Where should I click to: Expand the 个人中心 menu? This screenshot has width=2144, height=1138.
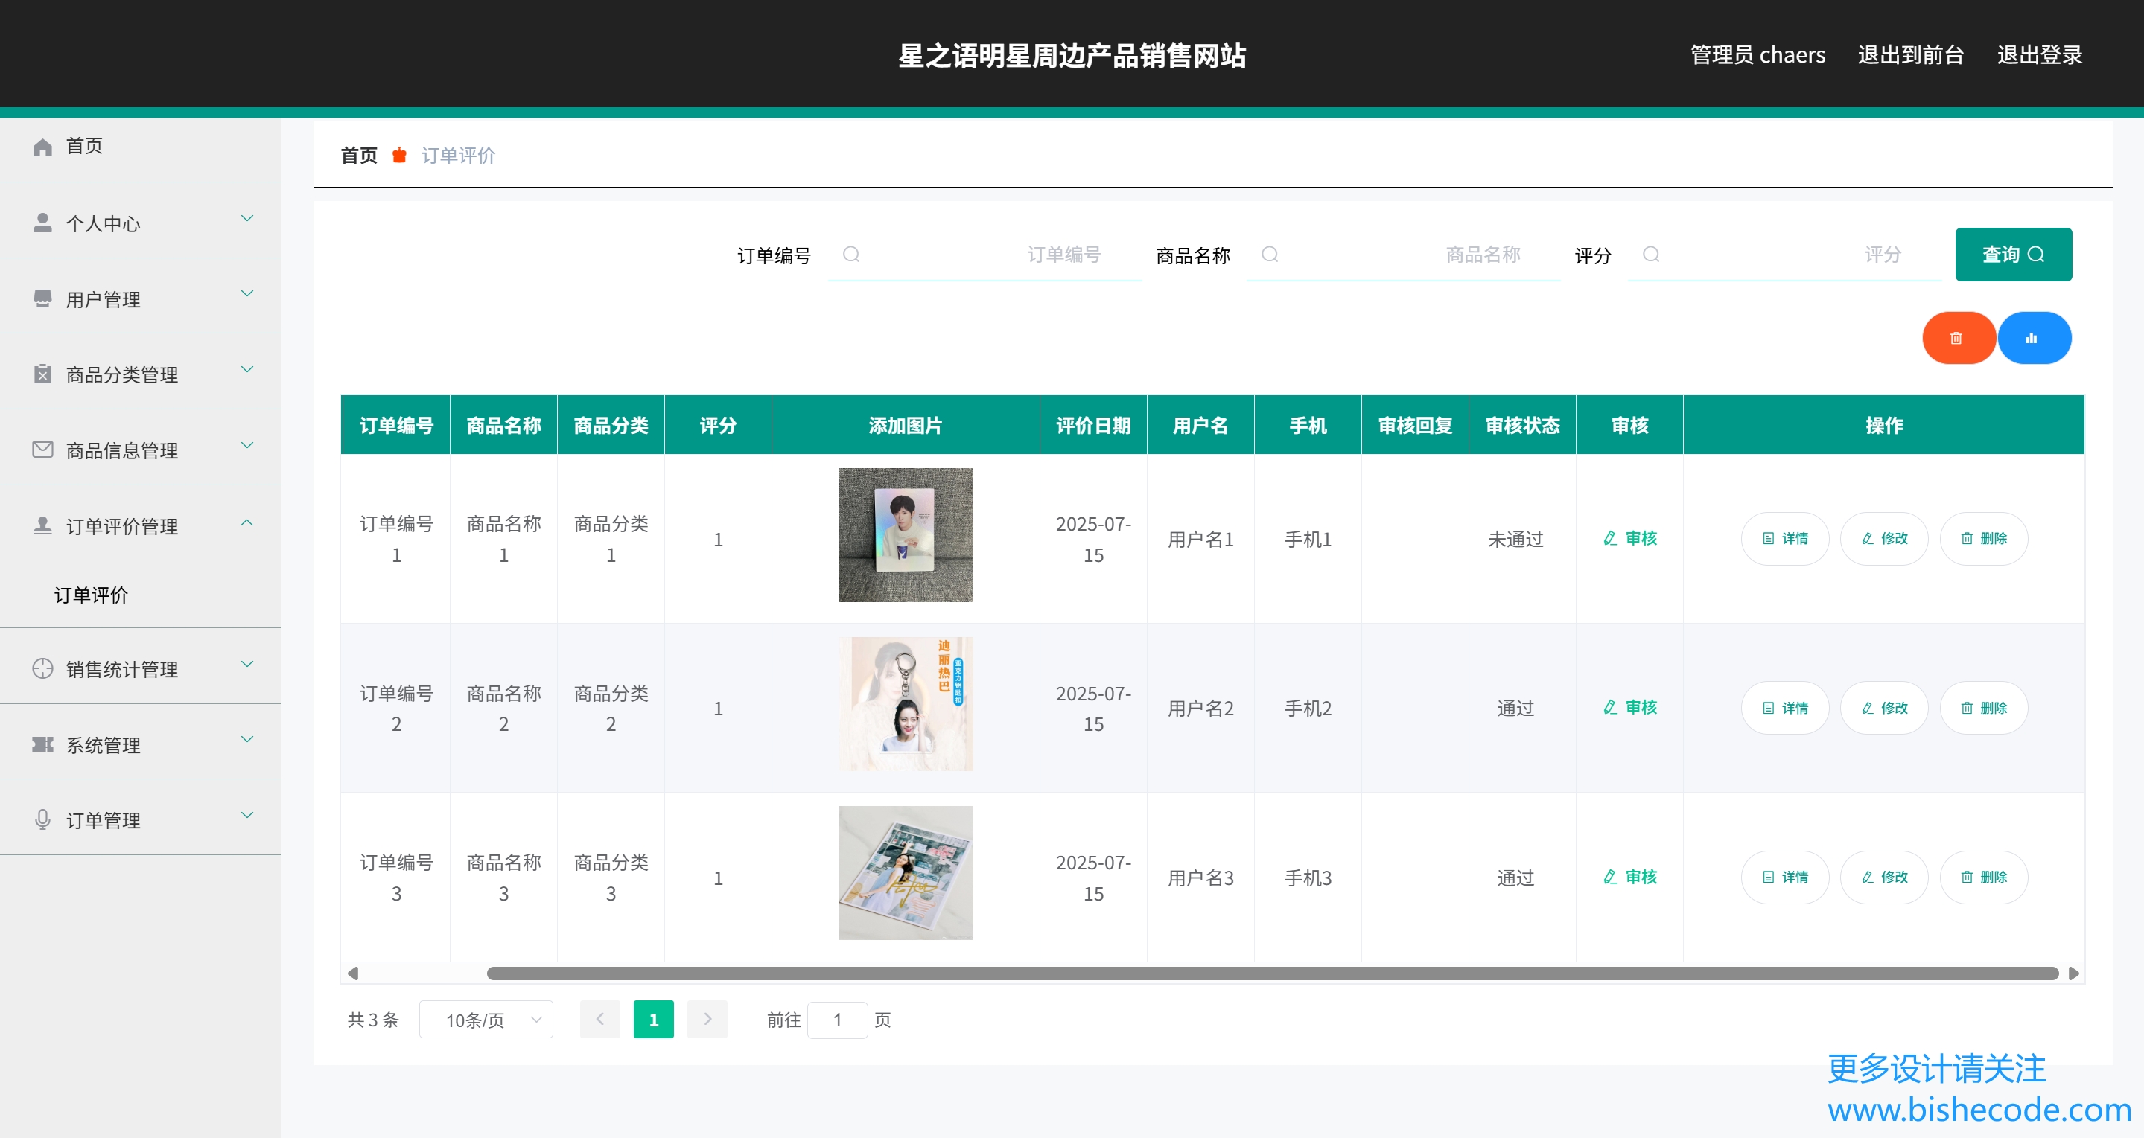coord(140,222)
